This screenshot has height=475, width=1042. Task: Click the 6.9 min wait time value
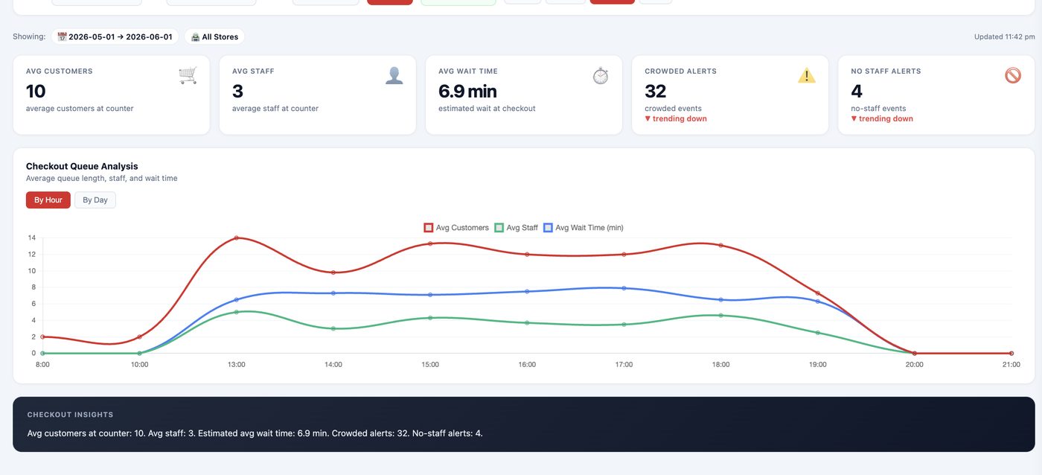click(467, 92)
